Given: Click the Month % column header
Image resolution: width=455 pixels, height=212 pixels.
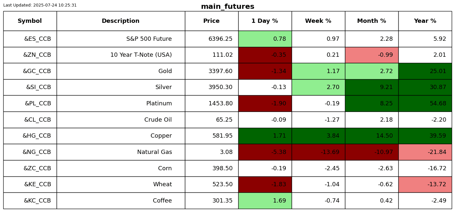Looking at the screenshot, I should click(x=372, y=21).
